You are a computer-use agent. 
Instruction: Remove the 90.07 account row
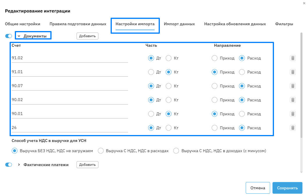293,86
